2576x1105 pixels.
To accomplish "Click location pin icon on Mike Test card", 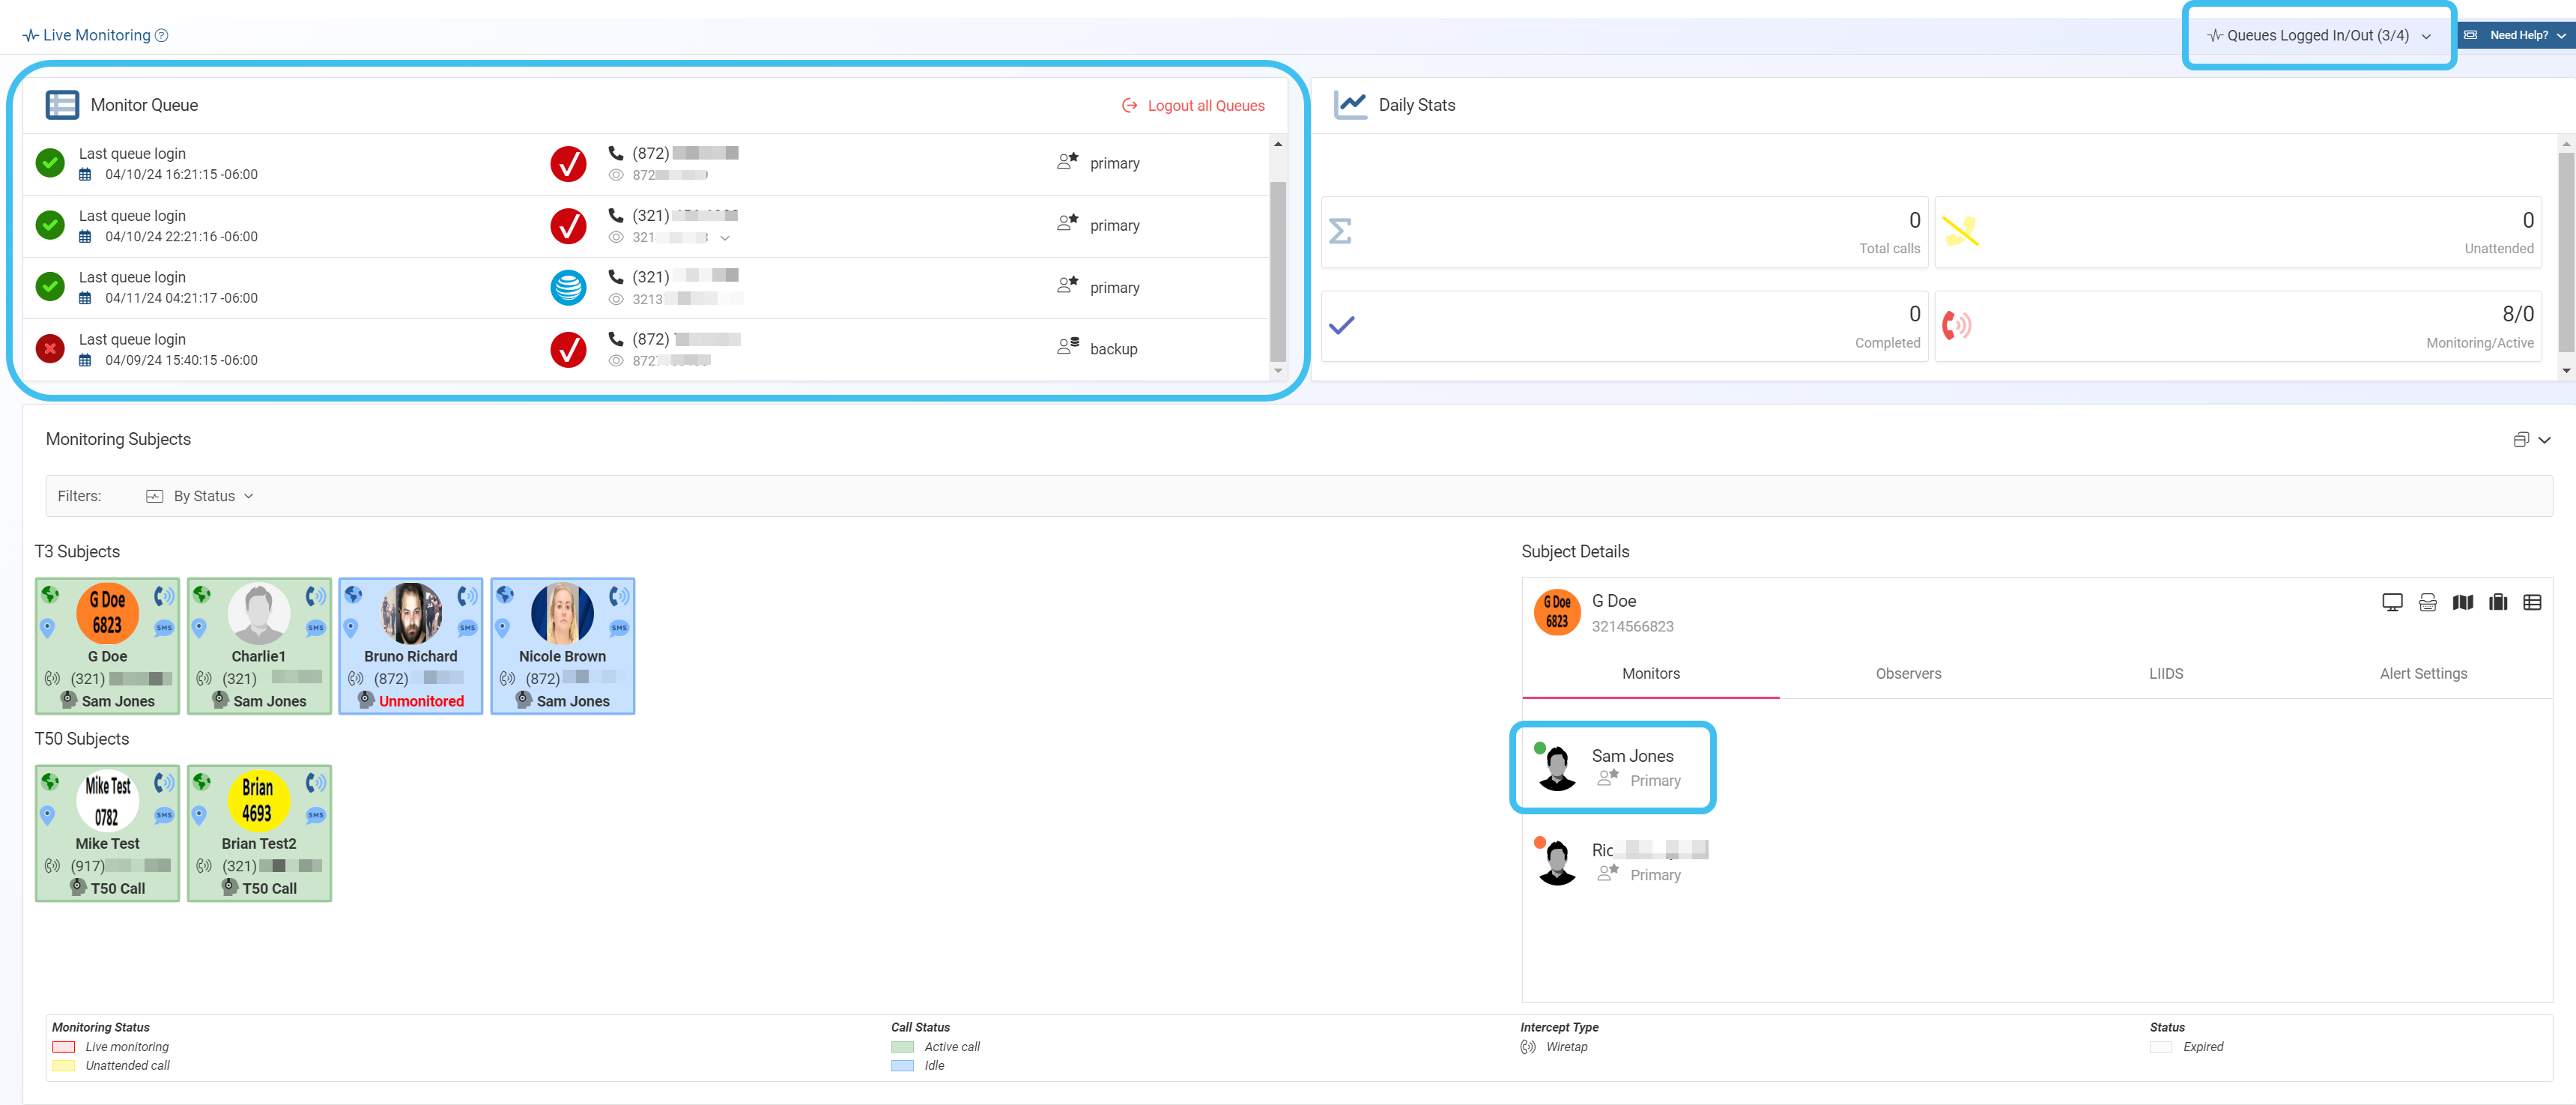I will pyautogui.click(x=48, y=815).
